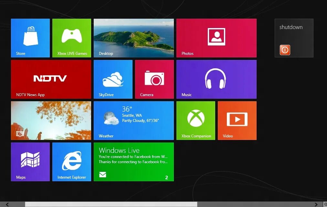This screenshot has height=207, width=327.
Task: Click the partly cloudy moon weather icon
Action: coord(111,118)
